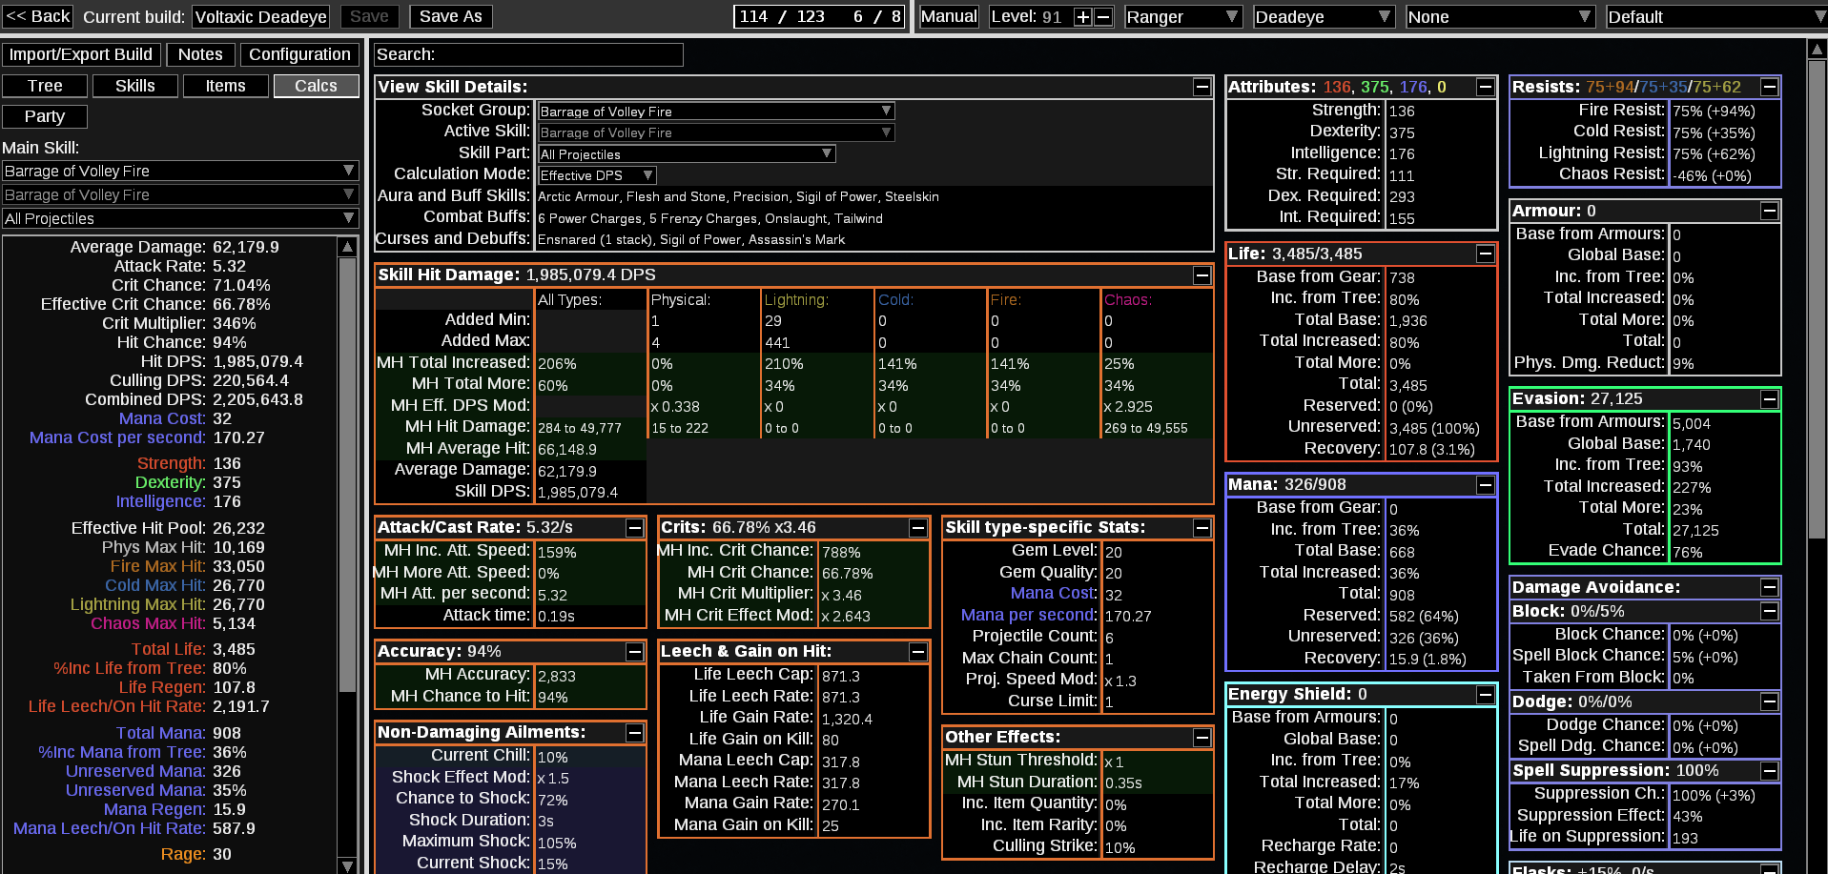Click the Projectile Count value

[x=1110, y=638]
